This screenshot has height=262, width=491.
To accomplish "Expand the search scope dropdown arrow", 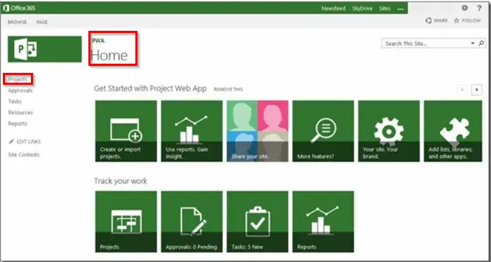I will point(473,43).
